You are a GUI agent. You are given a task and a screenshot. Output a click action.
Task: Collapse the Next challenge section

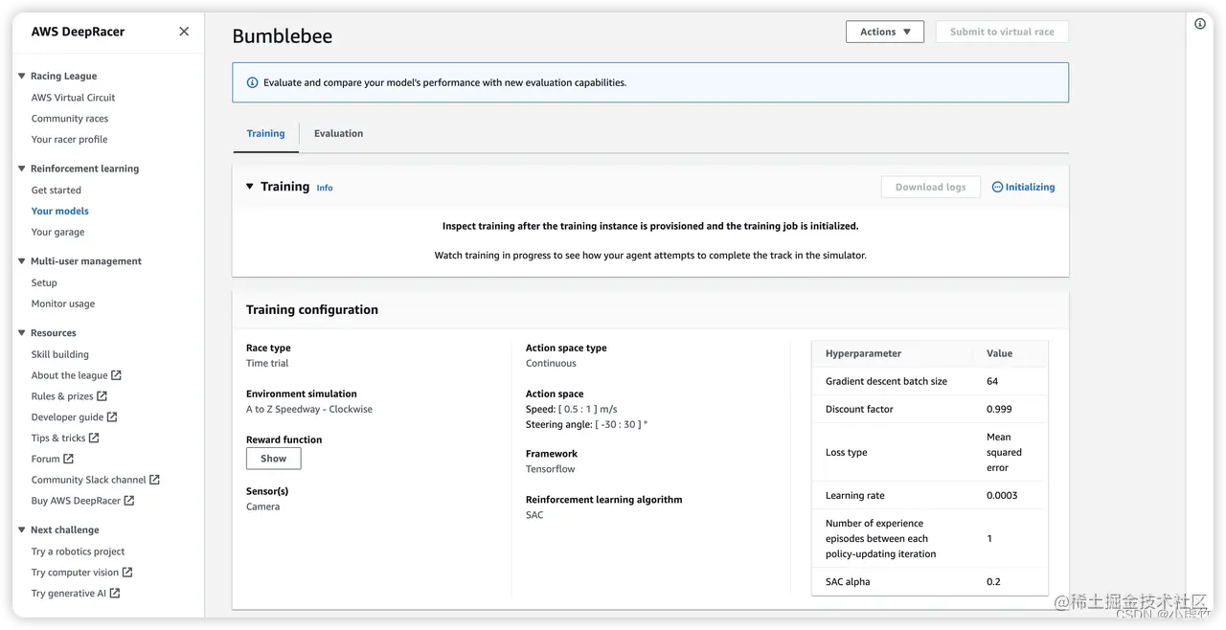pos(22,529)
